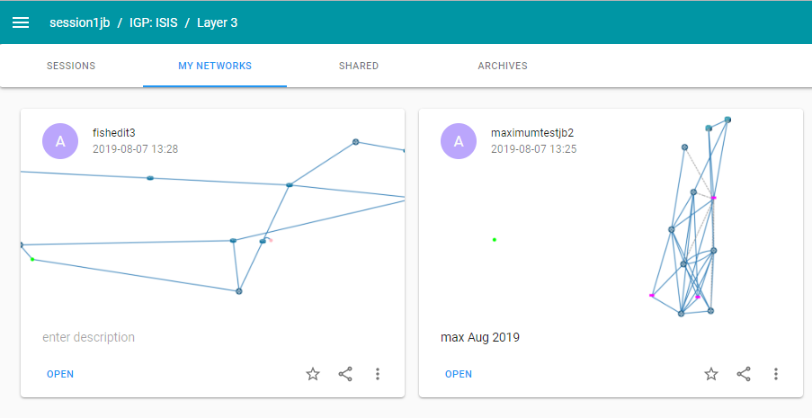This screenshot has width=812, height=418.
Task: View the Archives tab
Action: (x=503, y=66)
